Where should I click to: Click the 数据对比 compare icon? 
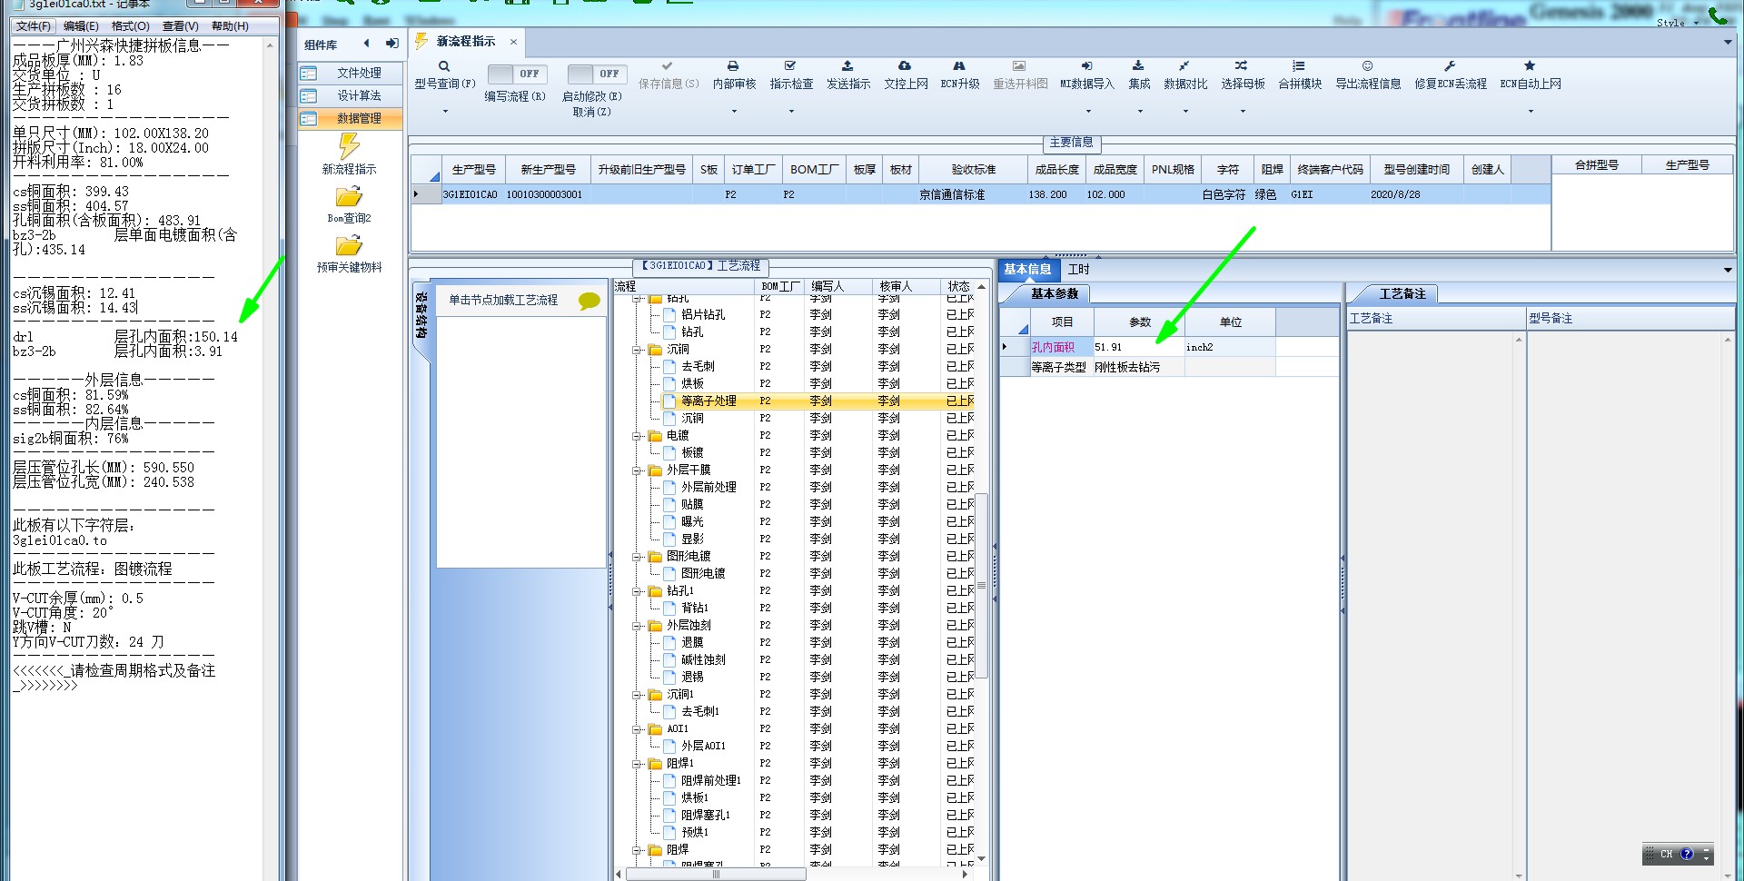(1184, 66)
